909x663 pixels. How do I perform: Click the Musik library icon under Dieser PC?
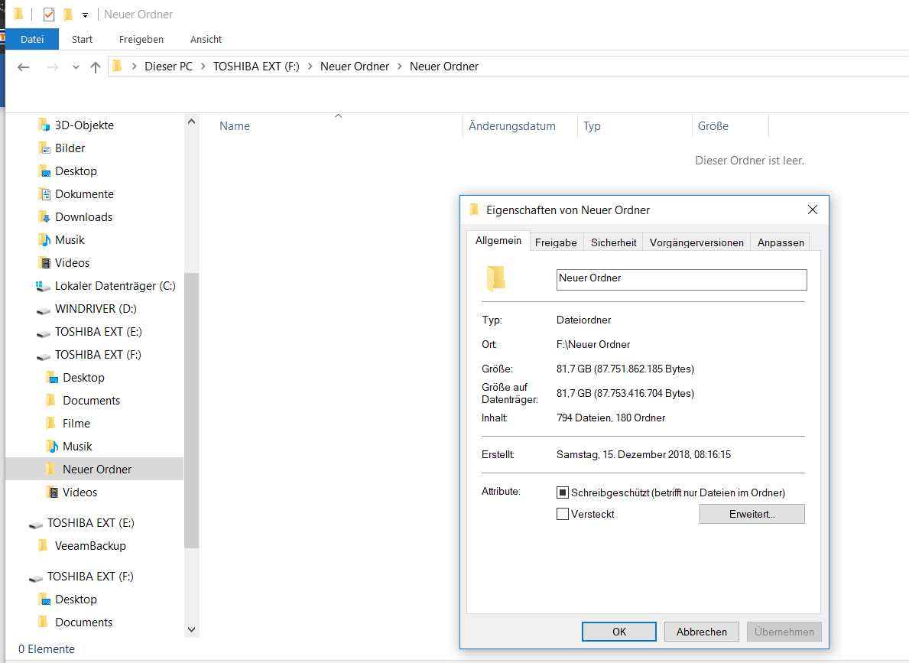[x=44, y=240]
